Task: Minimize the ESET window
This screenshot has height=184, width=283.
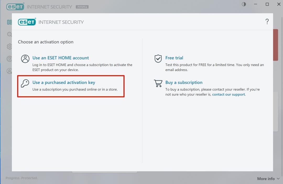Action: coord(255,4)
